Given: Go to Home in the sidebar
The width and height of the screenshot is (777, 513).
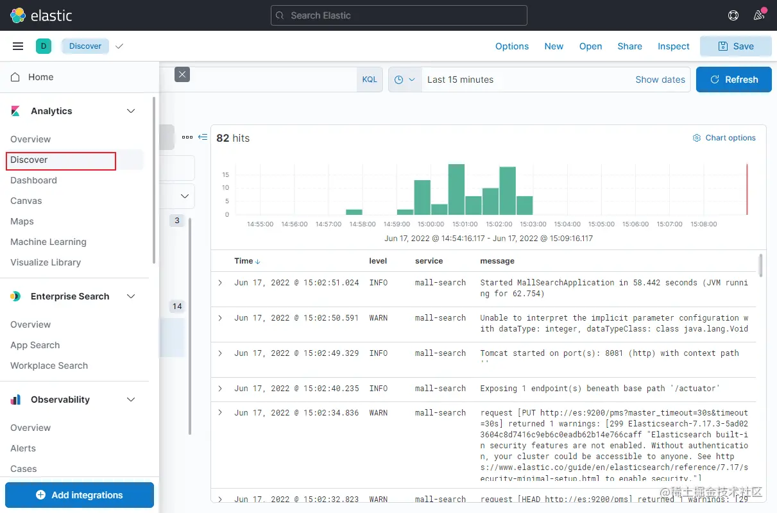Looking at the screenshot, I should pos(40,77).
